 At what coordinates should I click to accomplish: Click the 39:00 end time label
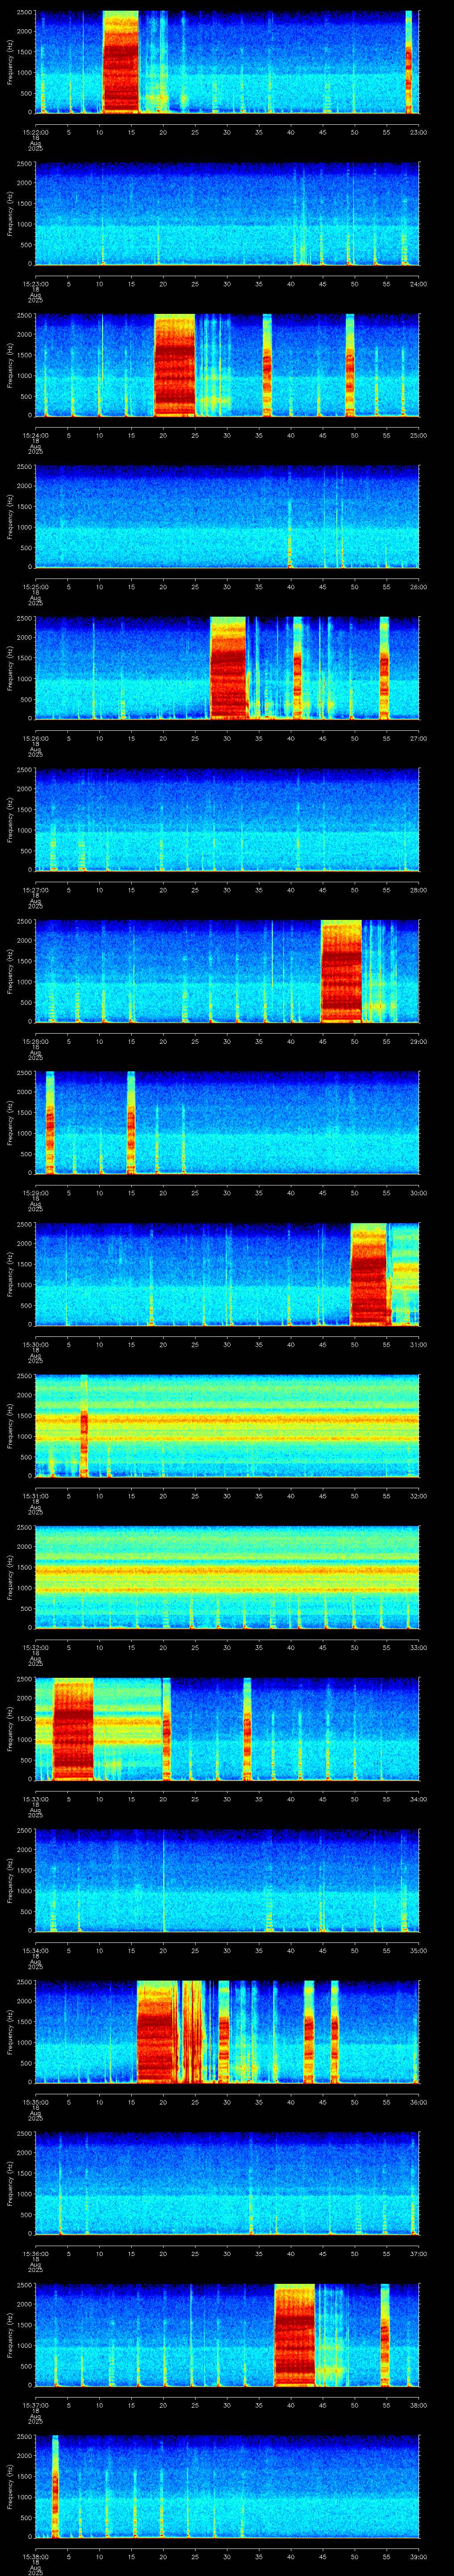pyautogui.click(x=418, y=2557)
